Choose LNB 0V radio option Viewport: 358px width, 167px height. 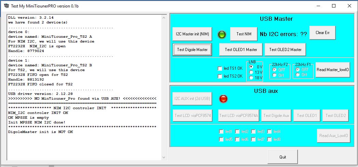pos(251,67)
